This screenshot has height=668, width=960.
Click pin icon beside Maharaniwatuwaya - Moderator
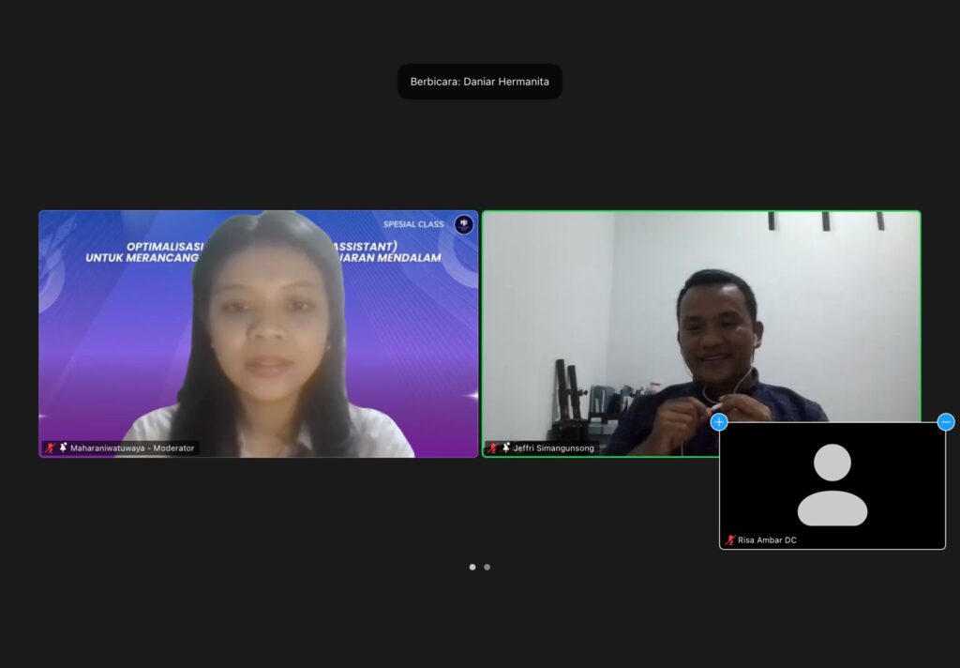[63, 448]
